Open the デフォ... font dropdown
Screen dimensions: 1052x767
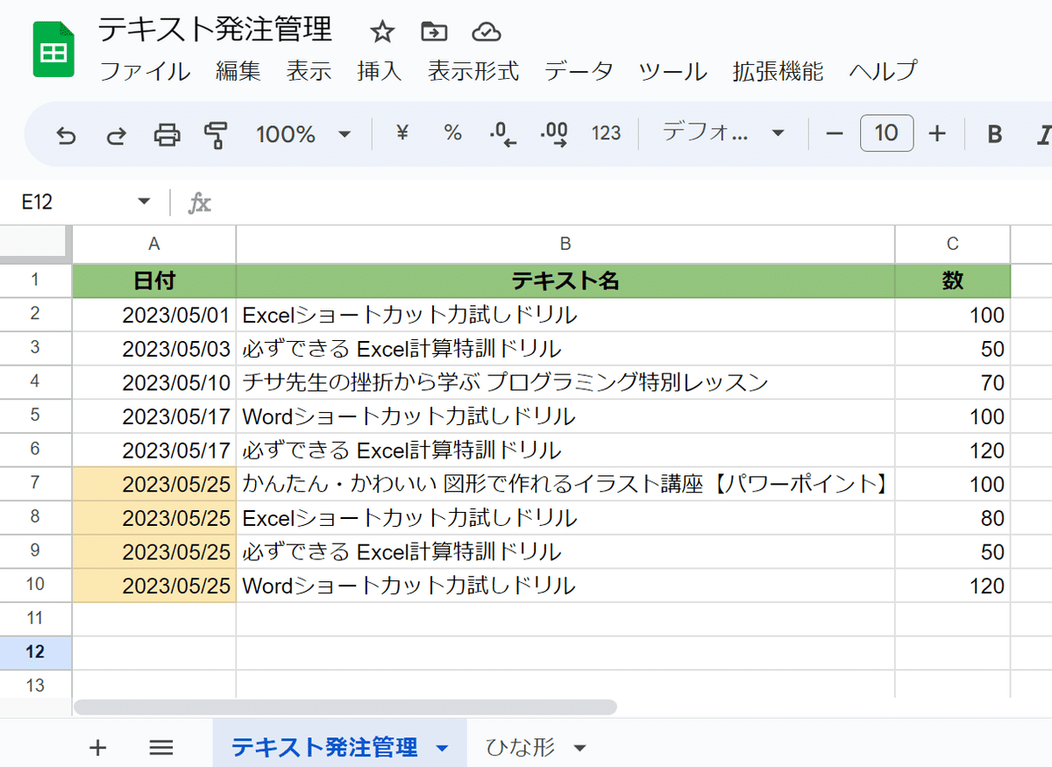[x=722, y=133]
